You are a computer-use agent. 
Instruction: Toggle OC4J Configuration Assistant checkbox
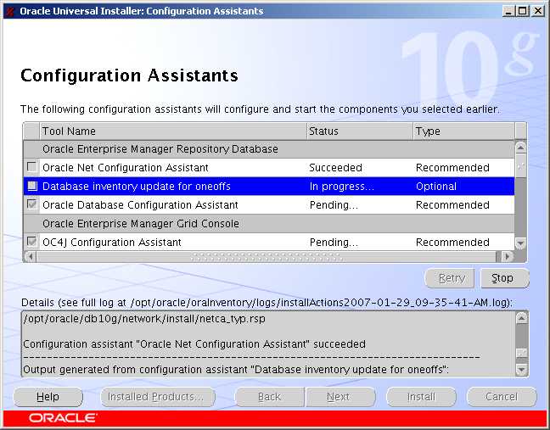(31, 243)
